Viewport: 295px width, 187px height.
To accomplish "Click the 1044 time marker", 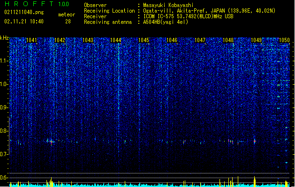I will pyautogui.click(x=116, y=40).
